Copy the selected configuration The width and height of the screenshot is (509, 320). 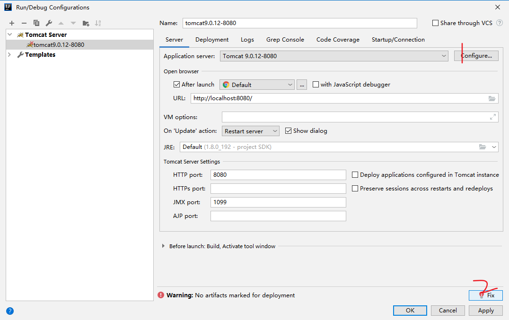[x=36, y=23]
